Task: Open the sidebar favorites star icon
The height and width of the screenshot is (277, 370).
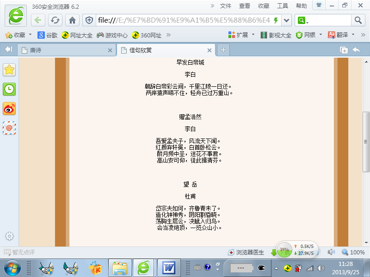Action: [x=9, y=70]
